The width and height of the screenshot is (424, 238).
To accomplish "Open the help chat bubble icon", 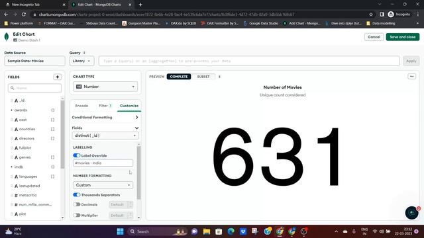I will (412, 213).
